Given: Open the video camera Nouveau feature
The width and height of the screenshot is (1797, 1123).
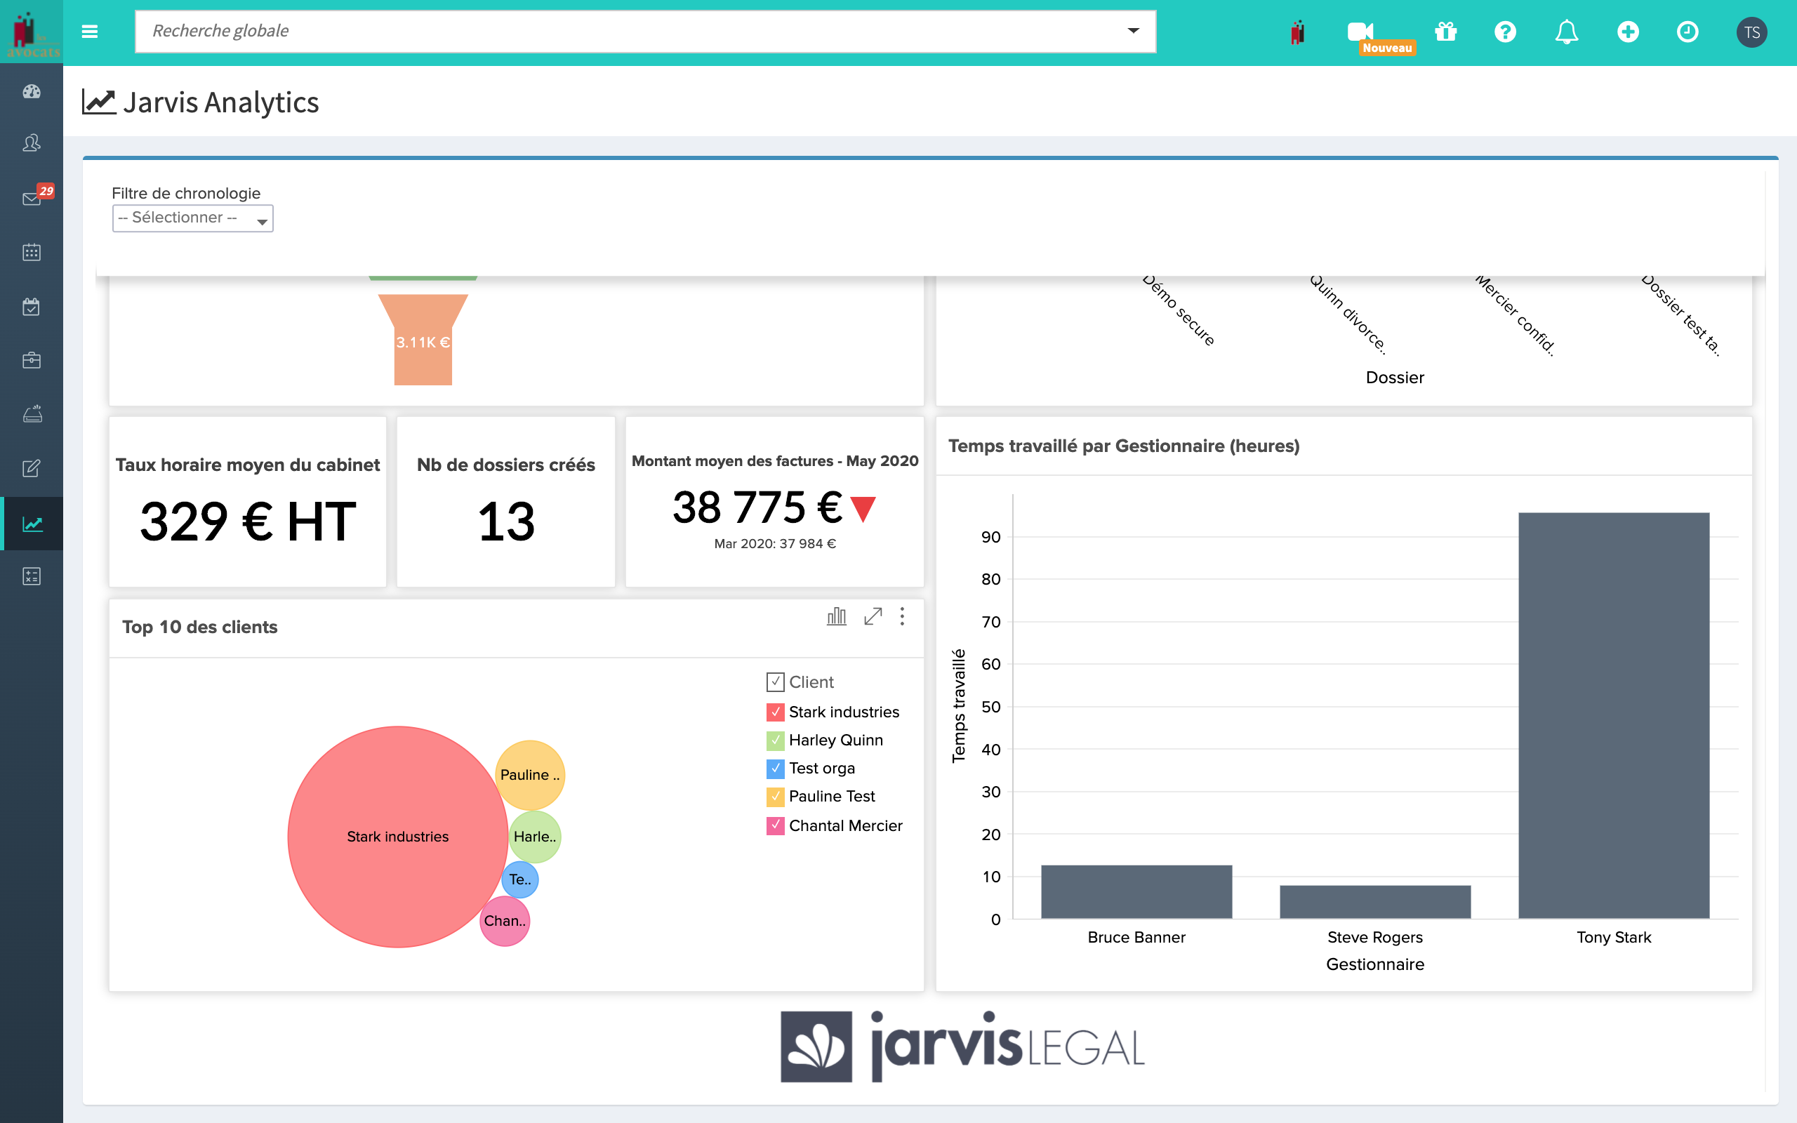Looking at the screenshot, I should (1360, 31).
